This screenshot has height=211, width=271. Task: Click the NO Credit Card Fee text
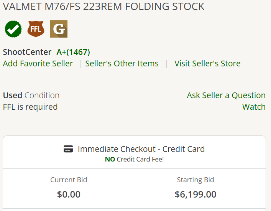[134, 159]
